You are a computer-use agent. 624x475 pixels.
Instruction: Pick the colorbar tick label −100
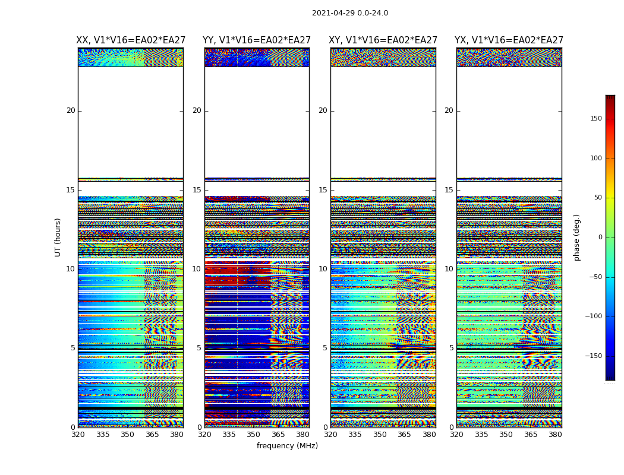point(594,316)
